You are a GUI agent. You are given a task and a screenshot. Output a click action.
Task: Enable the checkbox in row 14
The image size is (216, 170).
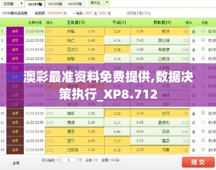[x=203, y=149]
